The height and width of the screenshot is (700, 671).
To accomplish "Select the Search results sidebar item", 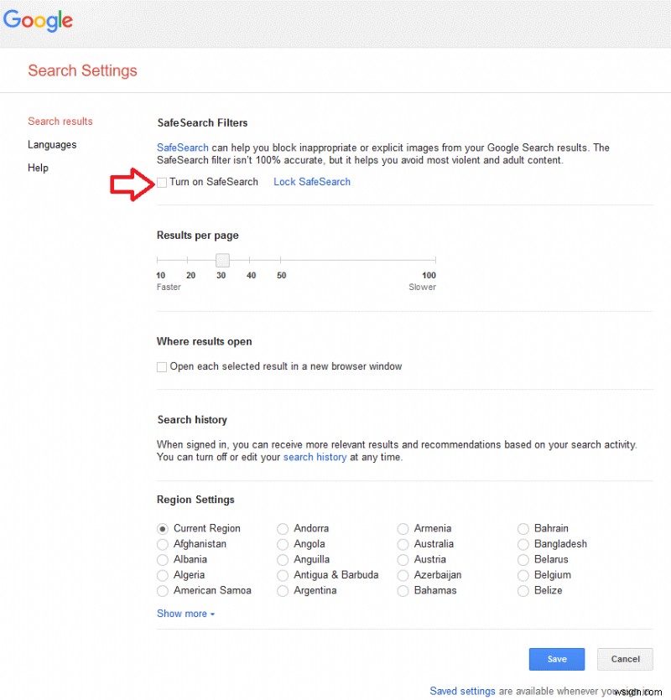I will click(60, 121).
